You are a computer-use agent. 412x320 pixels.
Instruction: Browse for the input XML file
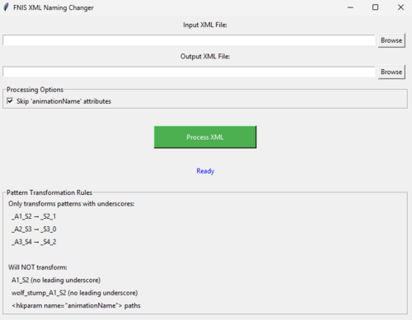point(391,40)
